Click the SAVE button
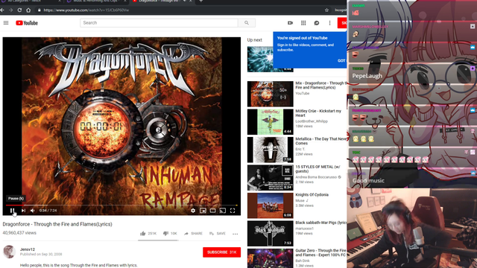 tap(217, 233)
